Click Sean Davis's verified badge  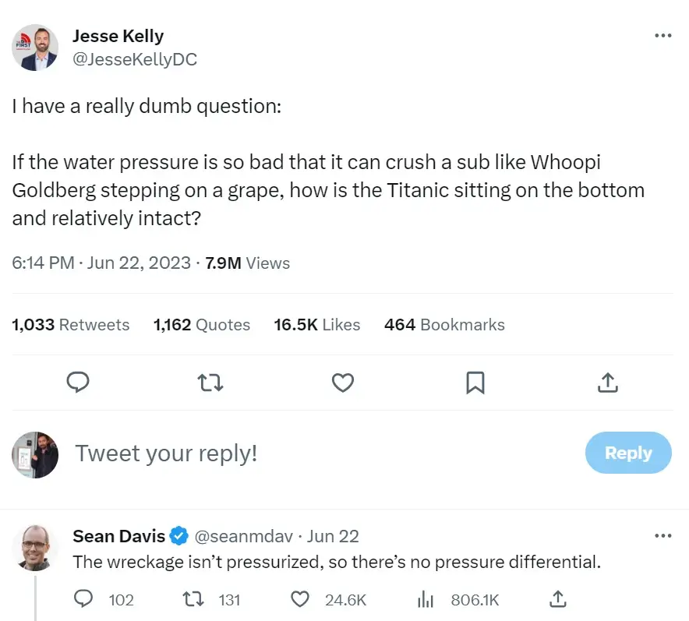(x=179, y=535)
